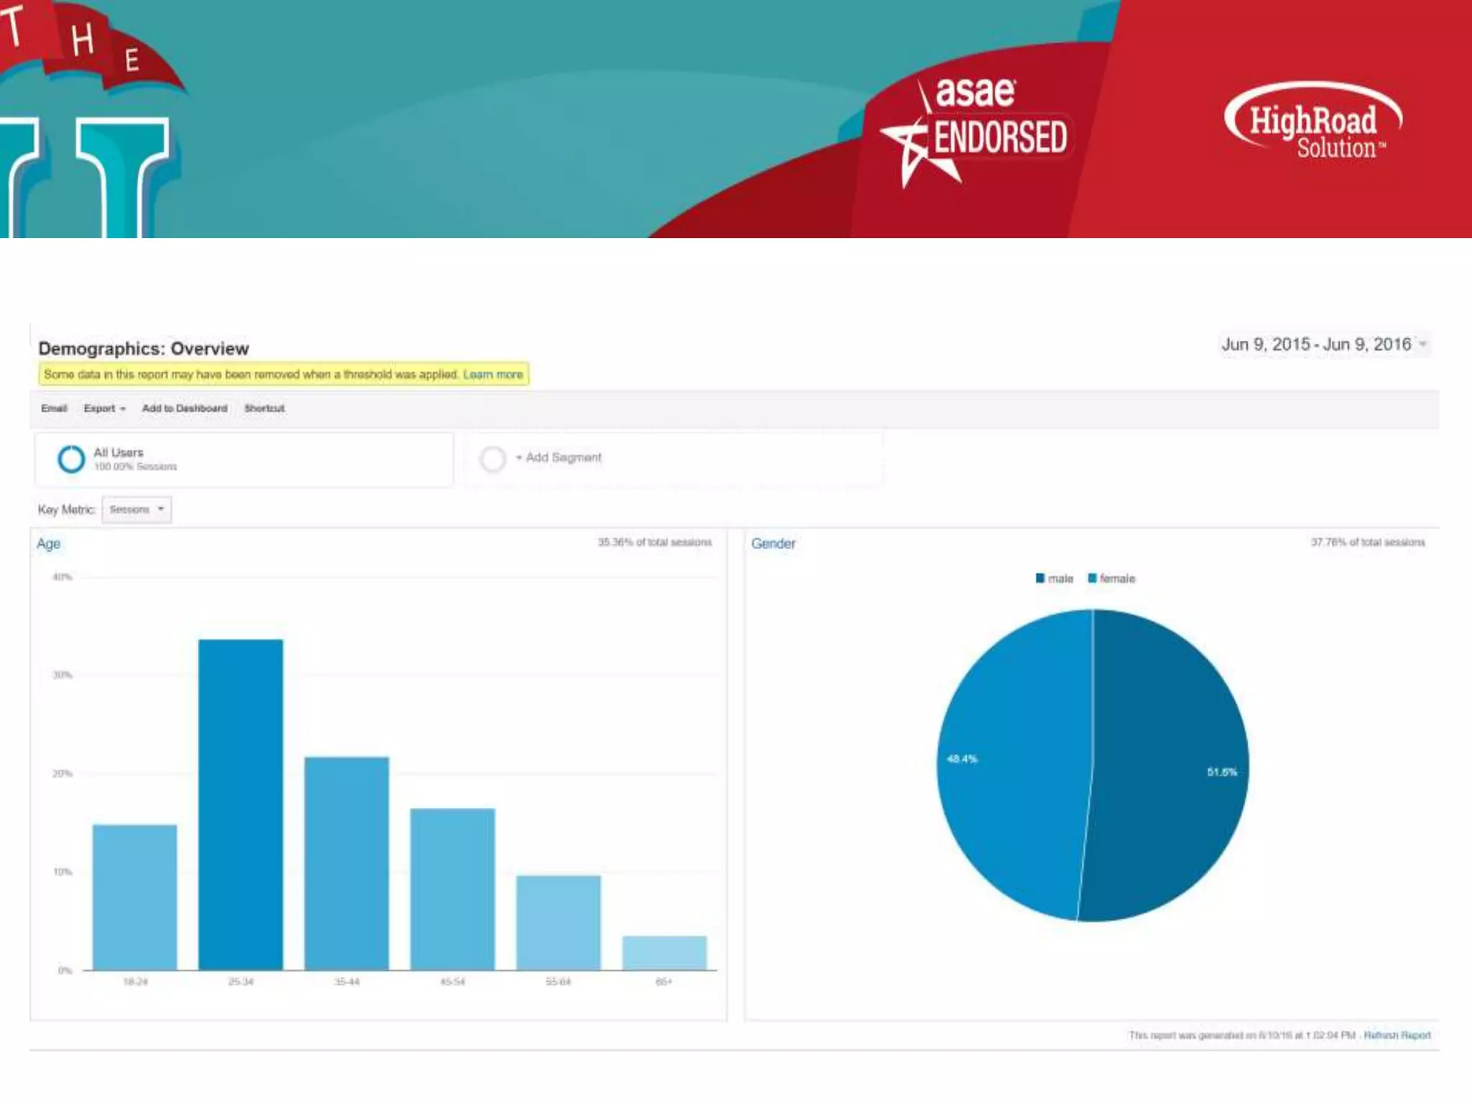The width and height of the screenshot is (1472, 1104).
Task: Open the Sessions key metric dropdown
Action: tap(137, 510)
